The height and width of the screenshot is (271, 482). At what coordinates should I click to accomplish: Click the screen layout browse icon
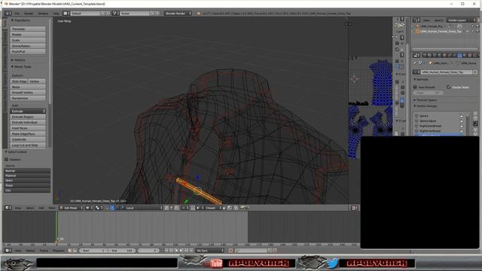tap(66, 14)
